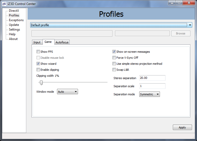This screenshot has height=141, width=197.
Task: Click the resize grip in status bar corner
Action: [x=193, y=138]
